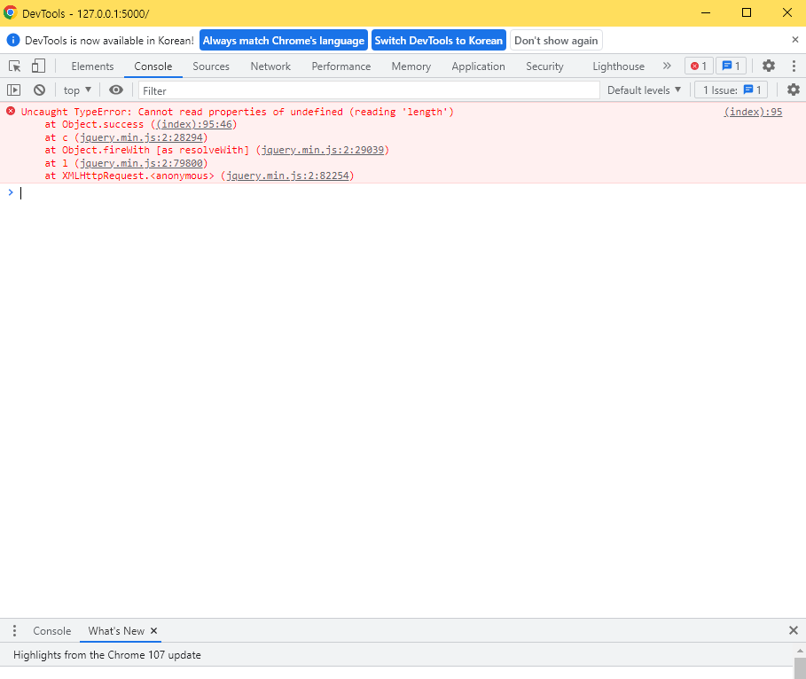The width and height of the screenshot is (806, 679).
Task: Show more tabs with double chevron
Action: (x=667, y=66)
